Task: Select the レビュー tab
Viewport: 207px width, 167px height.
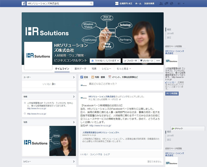Action: 106,69
